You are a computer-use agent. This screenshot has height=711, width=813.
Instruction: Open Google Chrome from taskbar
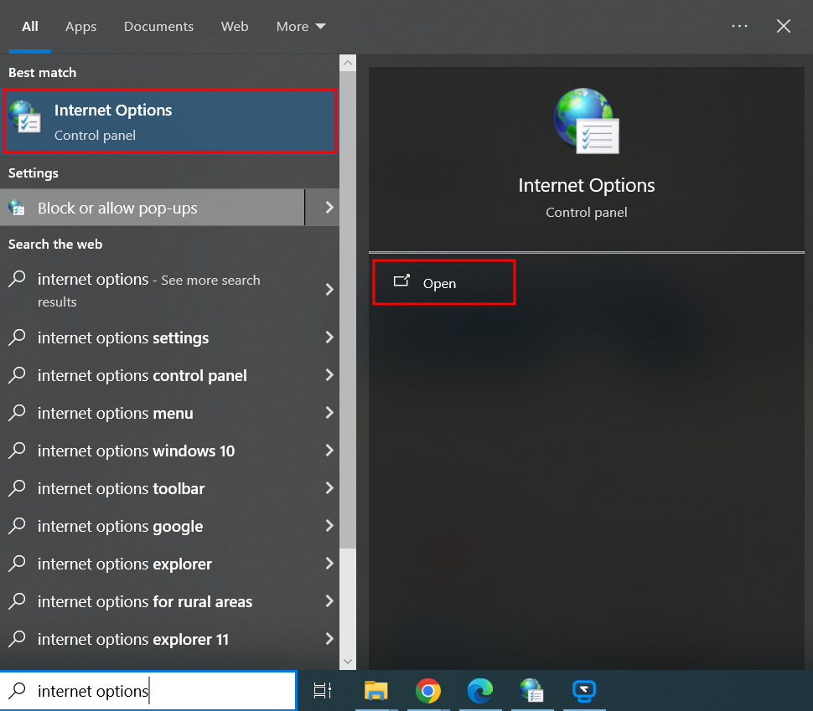point(427,691)
